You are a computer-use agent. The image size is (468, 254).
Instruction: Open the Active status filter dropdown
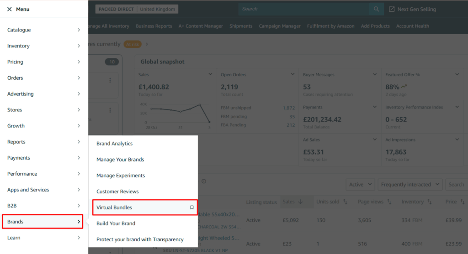[361, 185]
